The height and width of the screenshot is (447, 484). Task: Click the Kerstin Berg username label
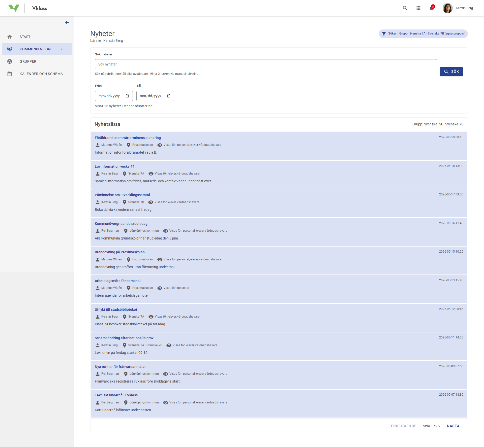(x=464, y=8)
